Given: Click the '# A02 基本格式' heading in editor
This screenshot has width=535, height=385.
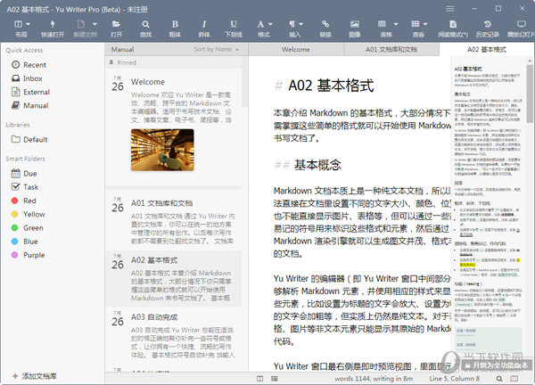Looking at the screenshot, I should pyautogui.click(x=325, y=86).
